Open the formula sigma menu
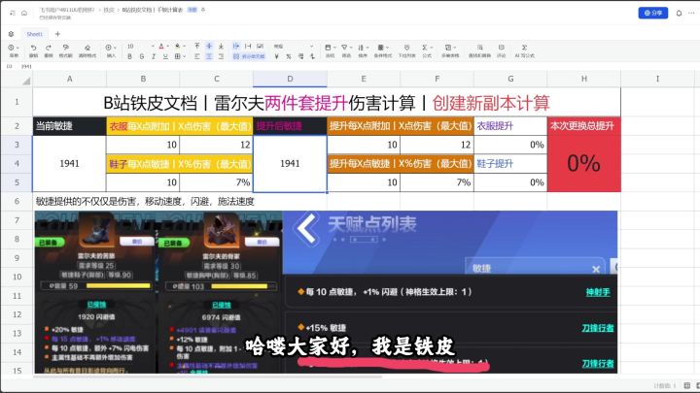Viewport: 700px width, 393px height. (x=427, y=49)
